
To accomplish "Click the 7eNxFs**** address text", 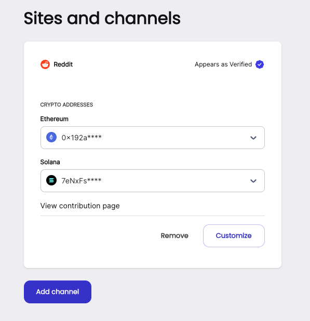I will [82, 181].
